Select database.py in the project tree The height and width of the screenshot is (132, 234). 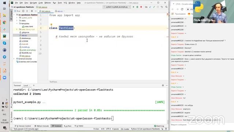tap(25, 38)
